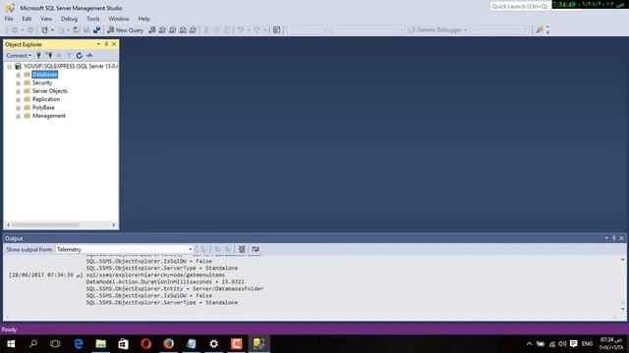The height and width of the screenshot is (353, 629).
Task: Open the Window menu
Action: coord(119,19)
